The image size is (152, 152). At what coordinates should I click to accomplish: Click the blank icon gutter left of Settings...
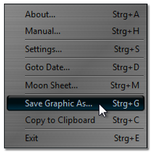pos(15,49)
